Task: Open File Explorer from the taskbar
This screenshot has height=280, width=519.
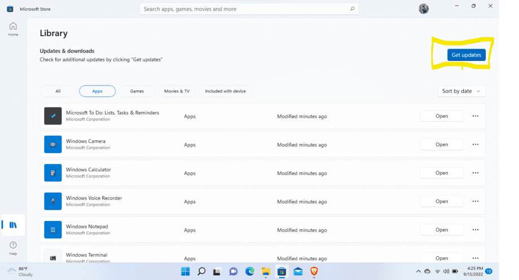Action: pos(266,272)
